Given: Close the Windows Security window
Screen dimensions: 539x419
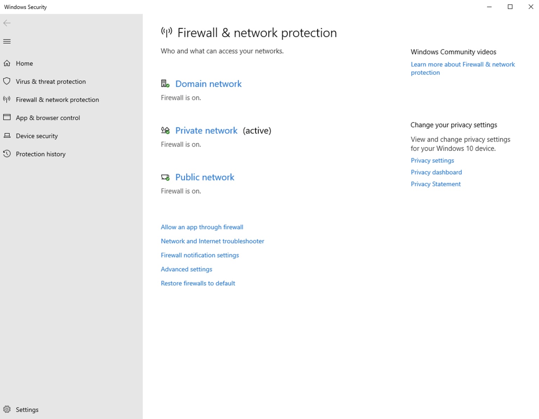Looking at the screenshot, I should [531, 7].
